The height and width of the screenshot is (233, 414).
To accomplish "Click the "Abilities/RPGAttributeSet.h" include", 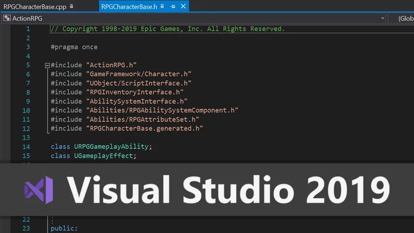I will coord(143,119).
